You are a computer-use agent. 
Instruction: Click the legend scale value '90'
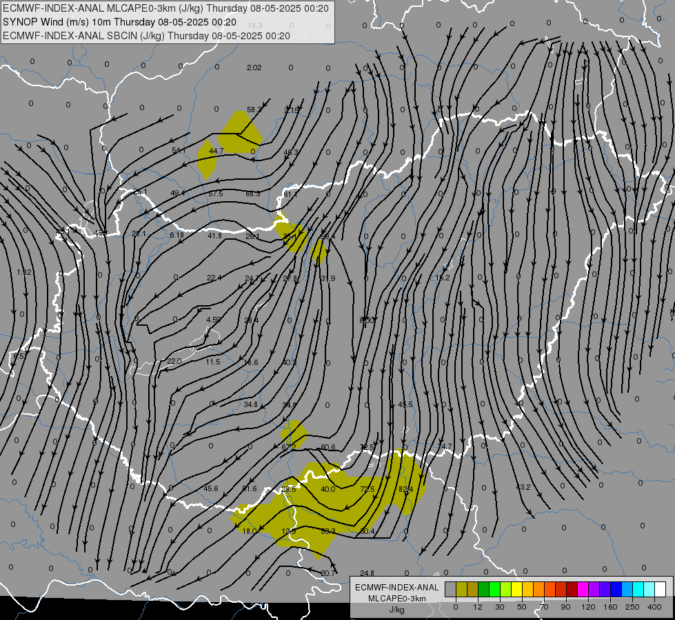[565, 607]
